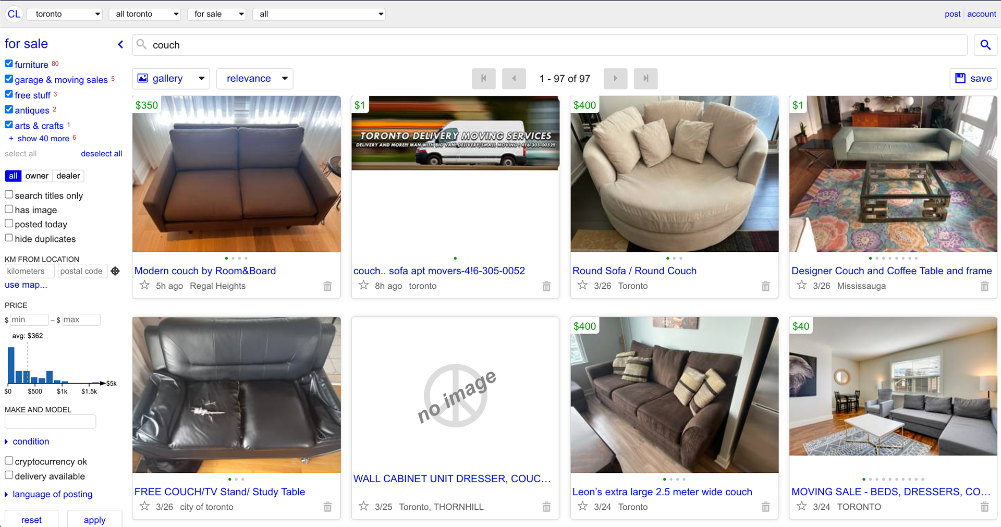This screenshot has height=527, width=1001.
Task: Select the dealer seller type tab
Action: coord(68,176)
